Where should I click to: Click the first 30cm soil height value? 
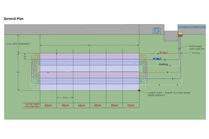65,105
